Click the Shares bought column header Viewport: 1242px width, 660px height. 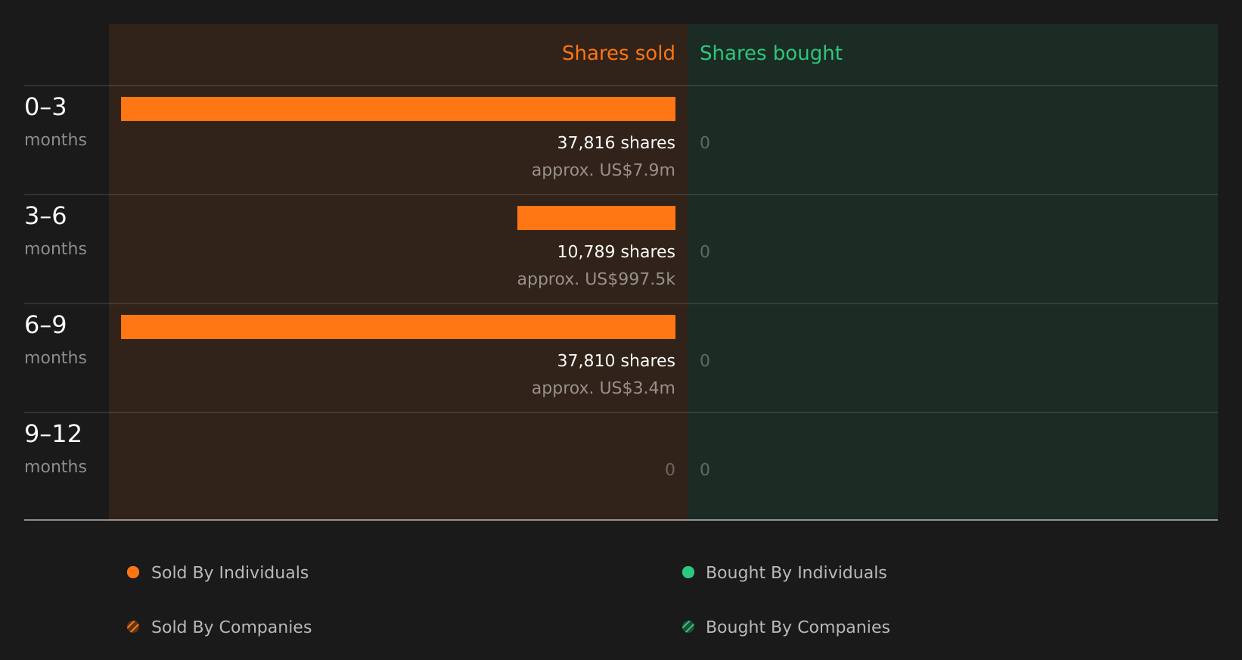point(771,53)
